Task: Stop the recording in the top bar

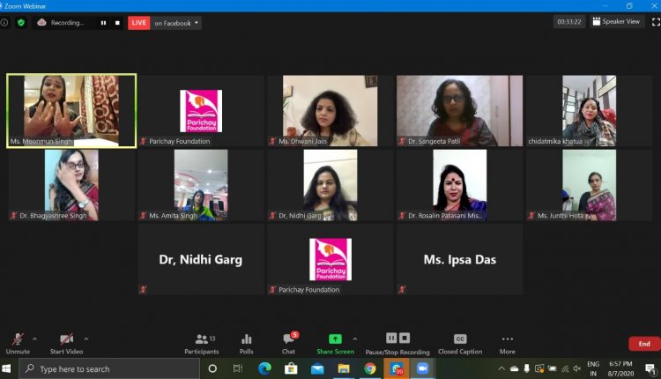Action: pos(117,23)
